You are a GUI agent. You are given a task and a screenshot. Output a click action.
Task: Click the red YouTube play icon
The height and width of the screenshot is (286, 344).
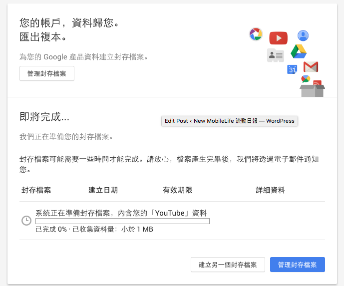278,38
